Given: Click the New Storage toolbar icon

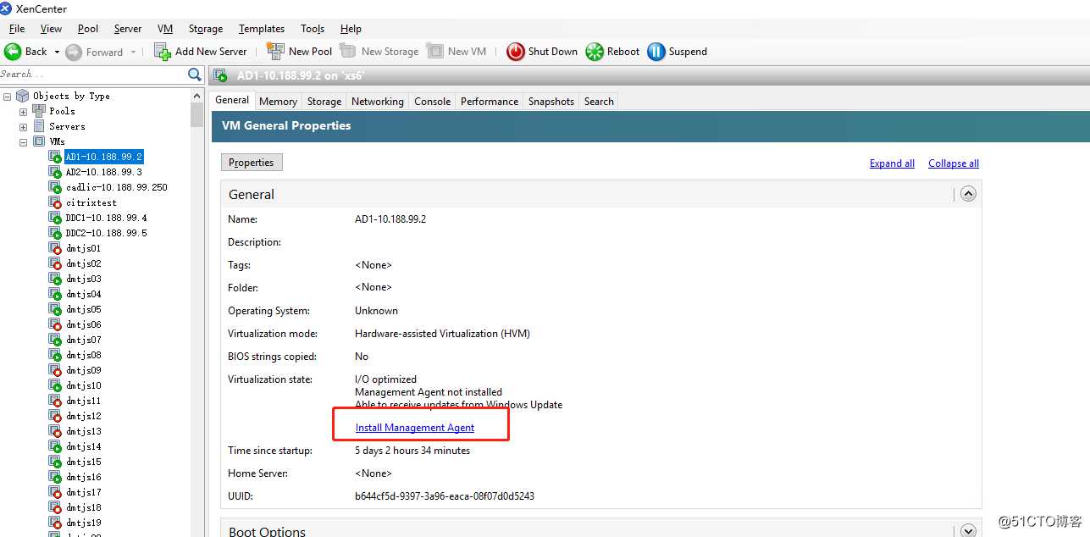Looking at the screenshot, I should [348, 52].
